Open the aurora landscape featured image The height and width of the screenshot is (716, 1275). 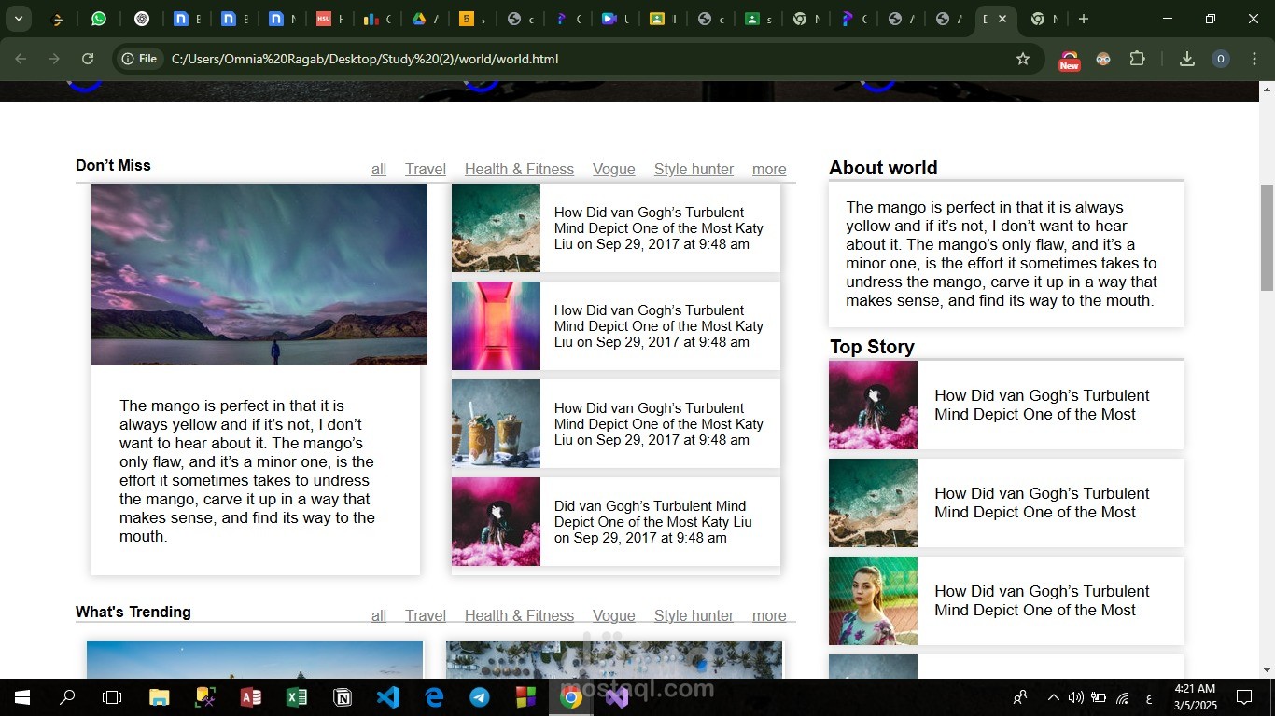[x=259, y=274]
